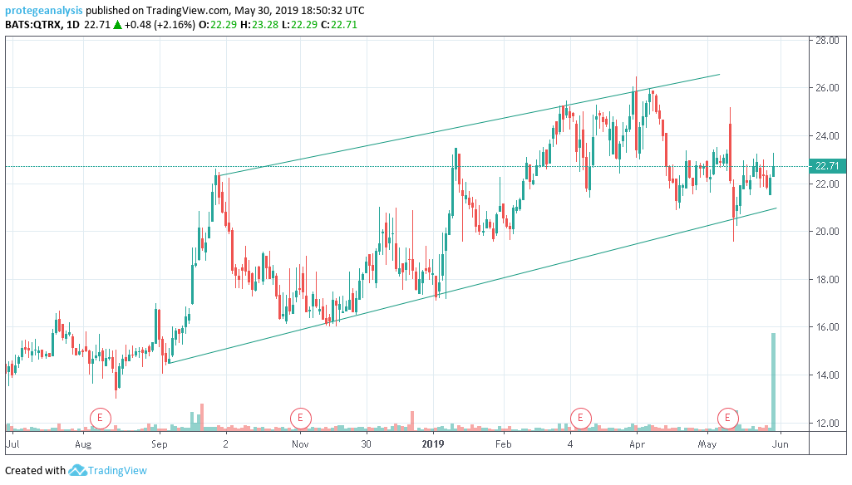
Task: Click the 30 date label on time axis
Action: coord(367,443)
